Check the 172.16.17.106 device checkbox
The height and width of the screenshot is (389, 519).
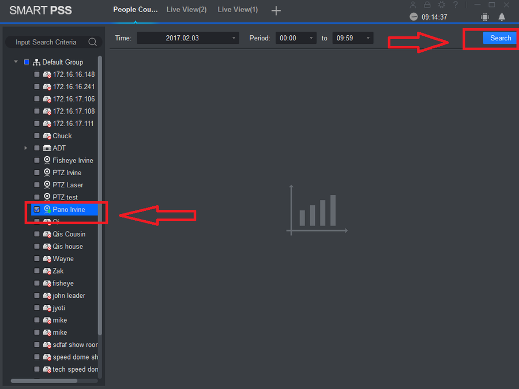coord(37,99)
